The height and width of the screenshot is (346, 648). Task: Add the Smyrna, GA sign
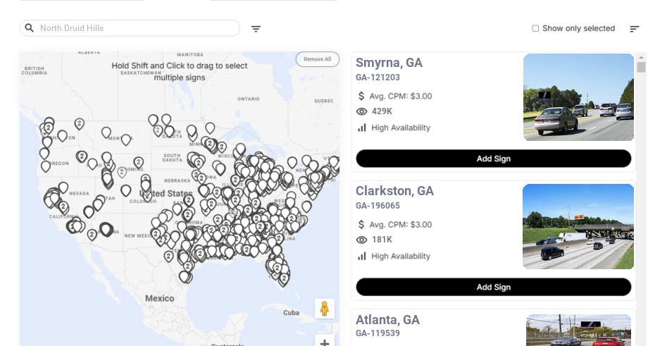click(x=493, y=159)
